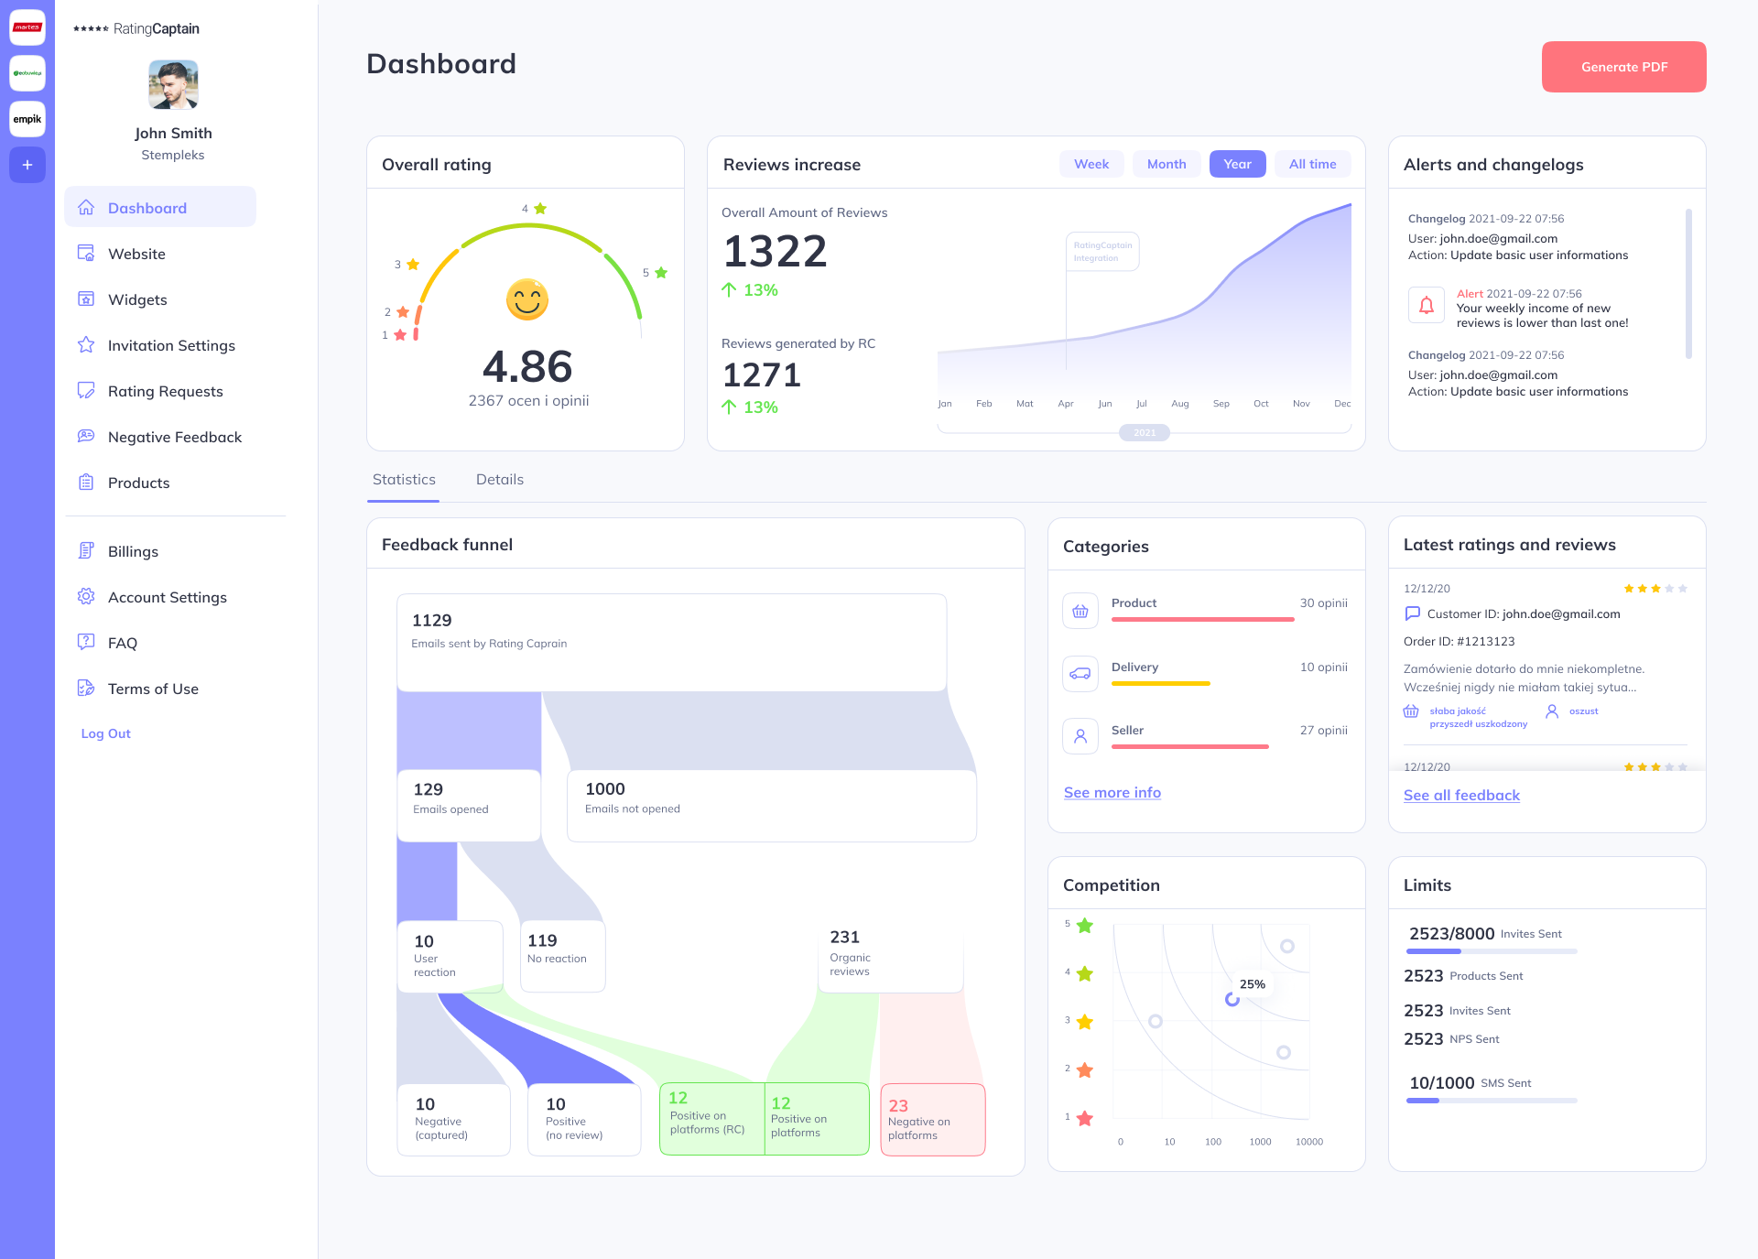Screen dimensions: 1758x1259
Task: Go to Negative Feedback page
Action: tap(175, 437)
